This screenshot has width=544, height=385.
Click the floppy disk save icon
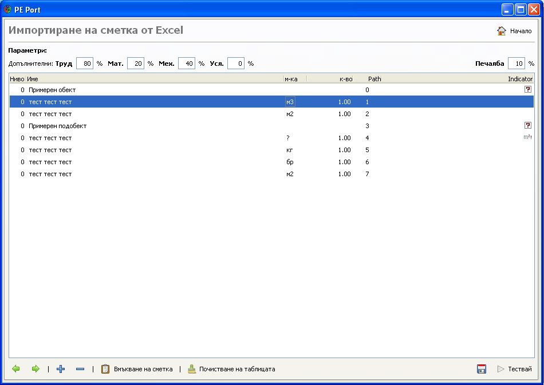click(482, 369)
